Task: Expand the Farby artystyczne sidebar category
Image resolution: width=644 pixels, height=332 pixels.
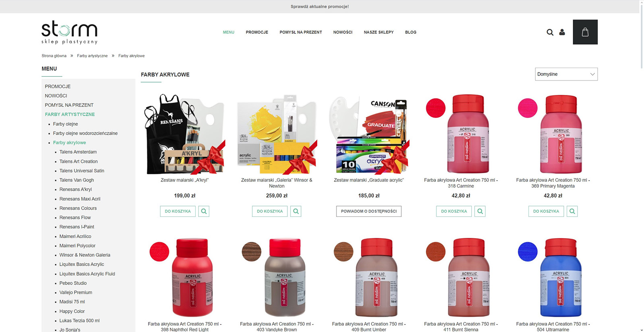Action: [70, 114]
